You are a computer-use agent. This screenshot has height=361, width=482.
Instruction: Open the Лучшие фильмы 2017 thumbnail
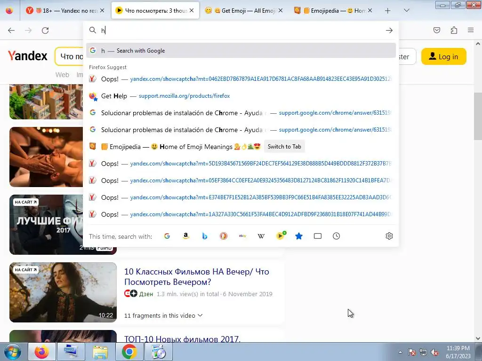(x=46, y=224)
